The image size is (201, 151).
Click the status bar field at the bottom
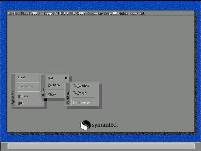[x=101, y=147]
